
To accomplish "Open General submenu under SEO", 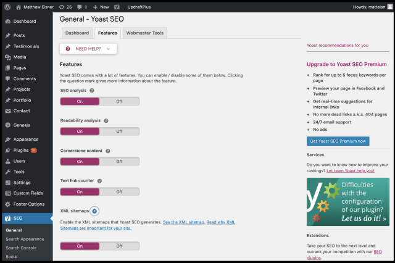I will 14,230.
